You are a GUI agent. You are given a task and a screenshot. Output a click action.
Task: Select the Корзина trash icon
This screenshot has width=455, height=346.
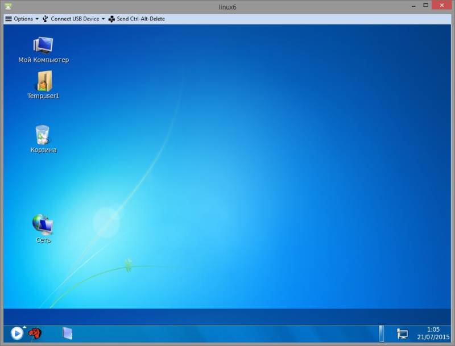click(43, 135)
